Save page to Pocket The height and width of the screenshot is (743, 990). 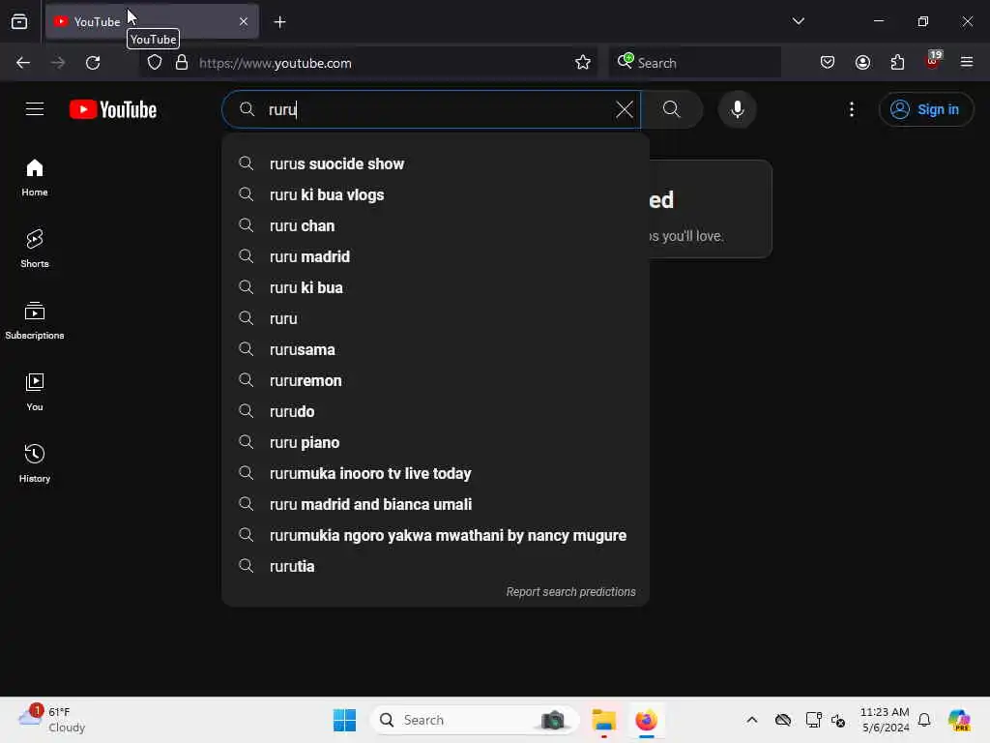pos(828,63)
